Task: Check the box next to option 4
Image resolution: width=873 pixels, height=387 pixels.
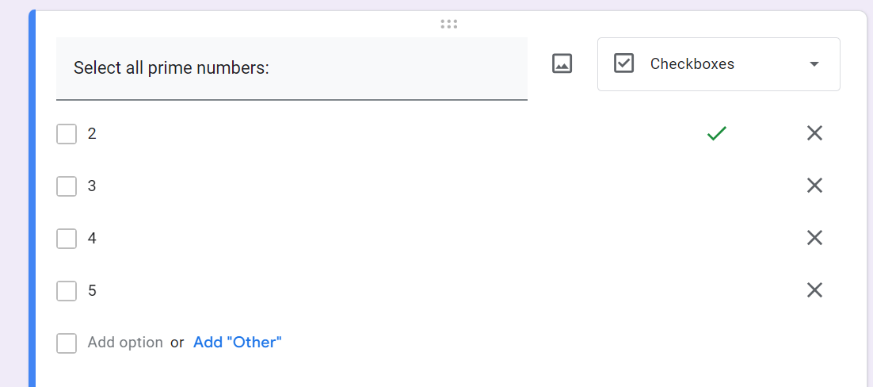Action: [x=67, y=239]
